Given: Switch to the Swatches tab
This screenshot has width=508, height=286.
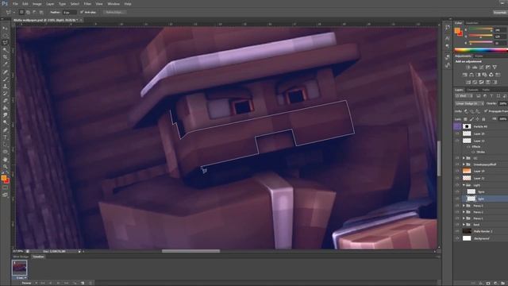Looking at the screenshot, I should point(471,23).
